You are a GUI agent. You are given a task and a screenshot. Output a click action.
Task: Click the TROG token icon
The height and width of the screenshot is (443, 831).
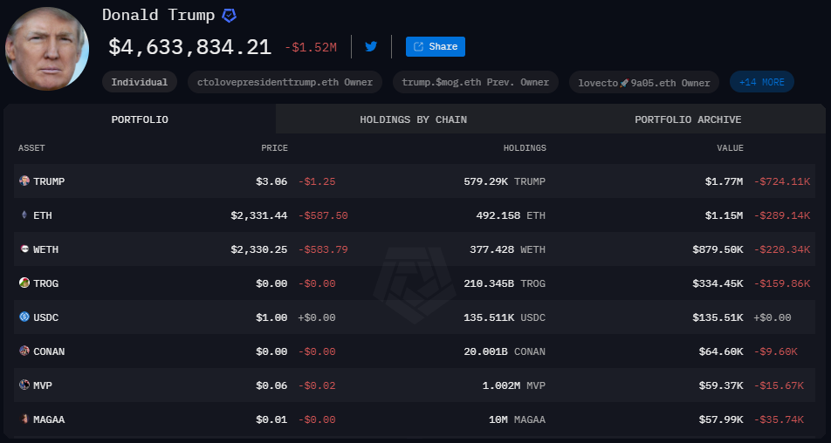24,283
